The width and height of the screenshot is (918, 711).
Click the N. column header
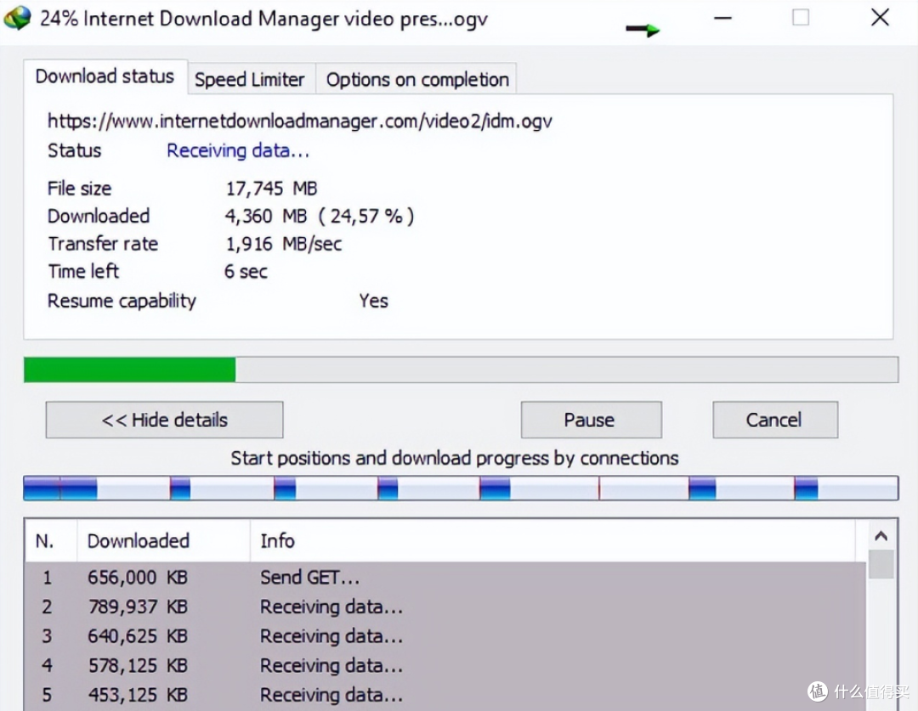pyautogui.click(x=47, y=541)
